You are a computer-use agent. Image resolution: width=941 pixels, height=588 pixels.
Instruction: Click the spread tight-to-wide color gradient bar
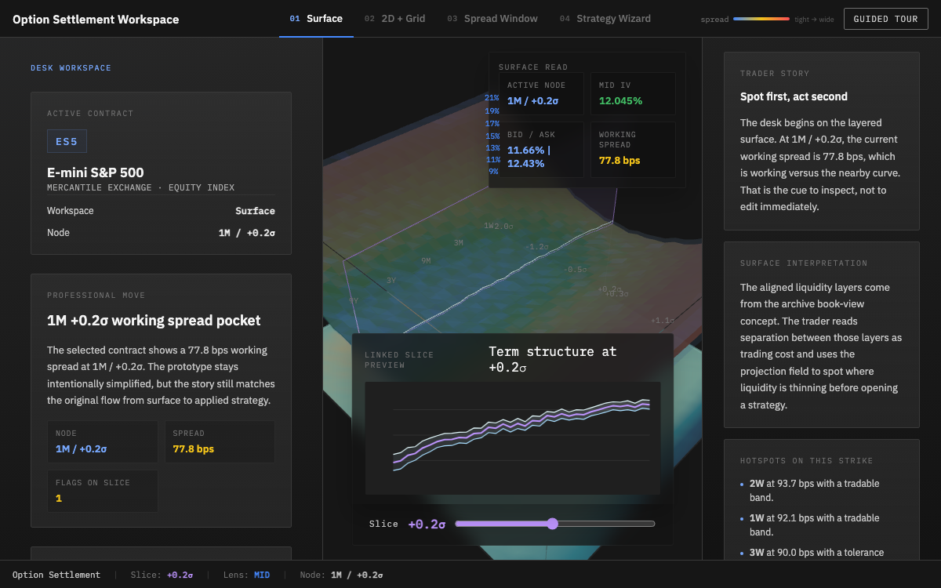tap(761, 19)
